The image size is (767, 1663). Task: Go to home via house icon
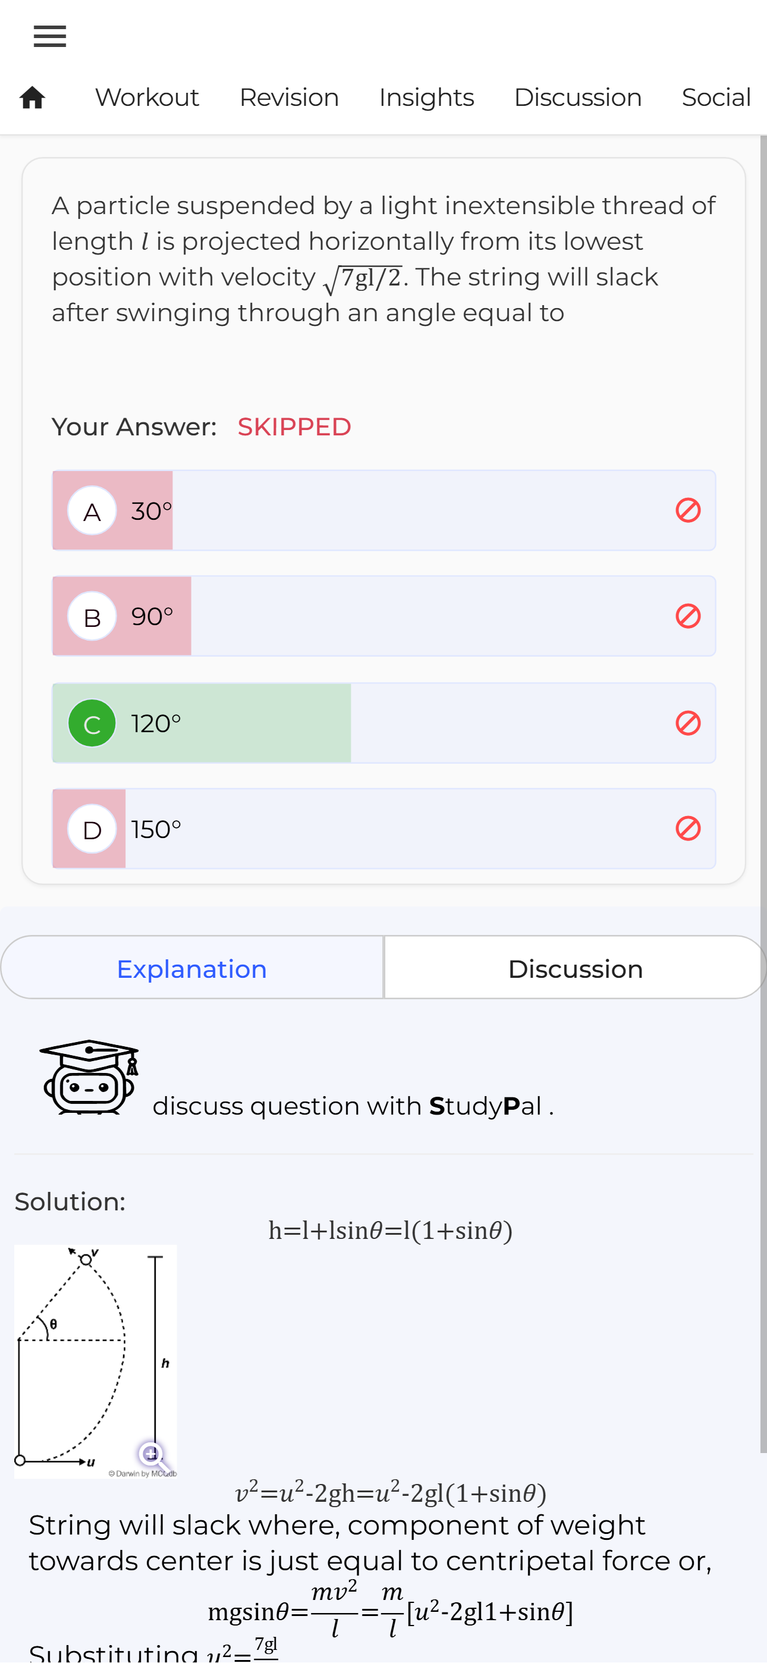[32, 98]
